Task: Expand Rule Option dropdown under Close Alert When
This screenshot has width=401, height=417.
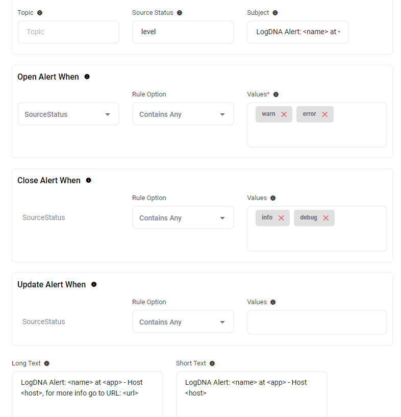Action: click(x=183, y=218)
